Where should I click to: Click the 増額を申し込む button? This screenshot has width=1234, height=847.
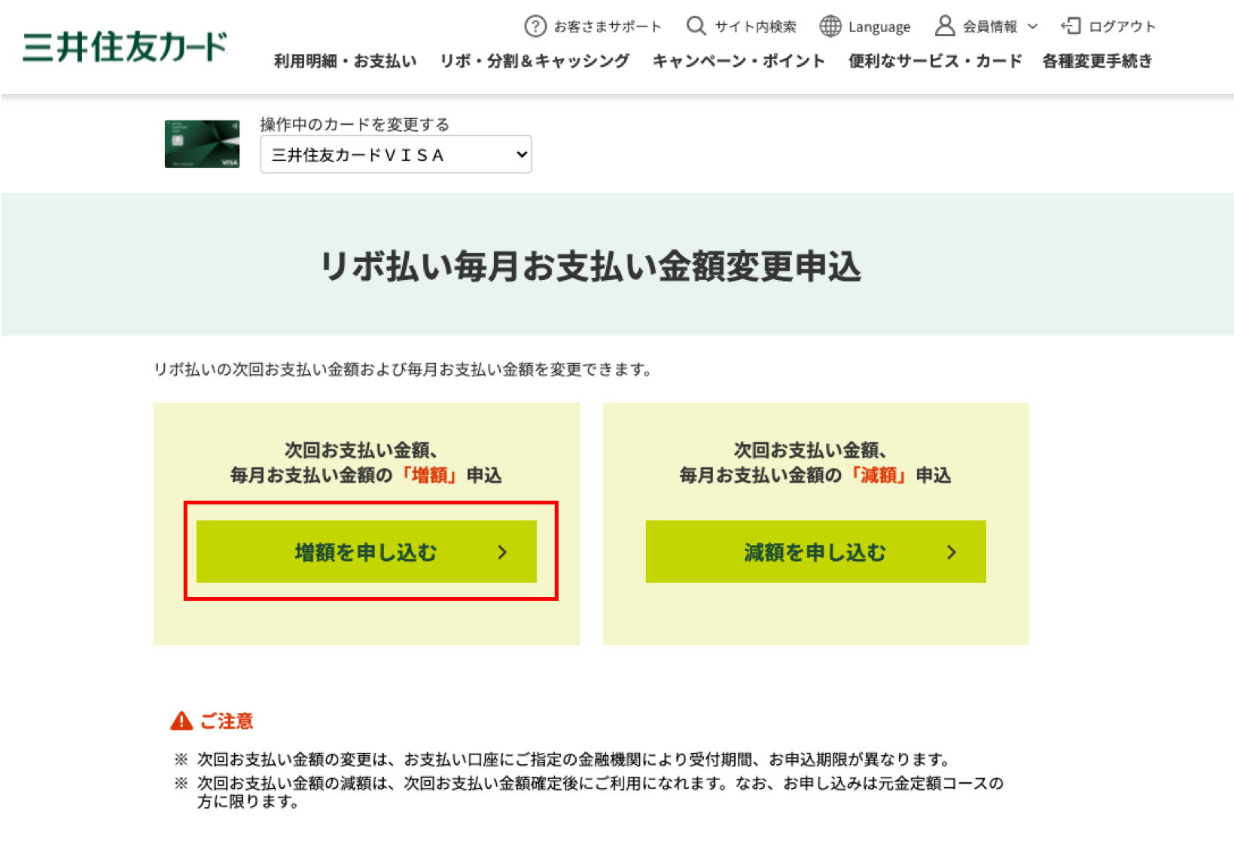(x=367, y=552)
